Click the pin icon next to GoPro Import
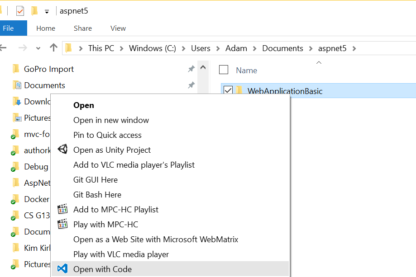 click(x=191, y=69)
